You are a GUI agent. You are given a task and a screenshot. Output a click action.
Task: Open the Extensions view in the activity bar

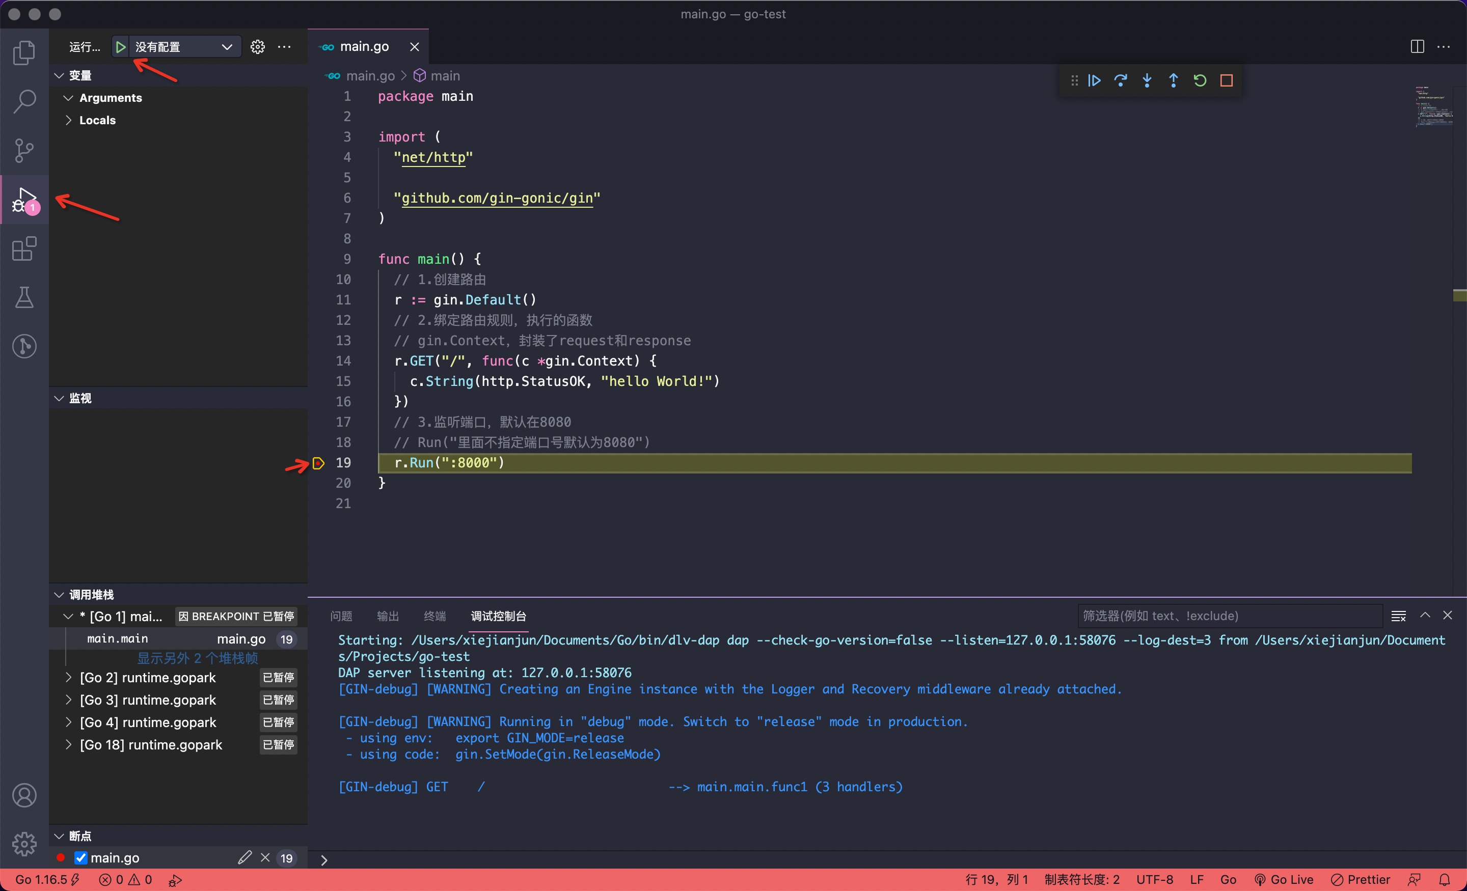[x=24, y=249]
